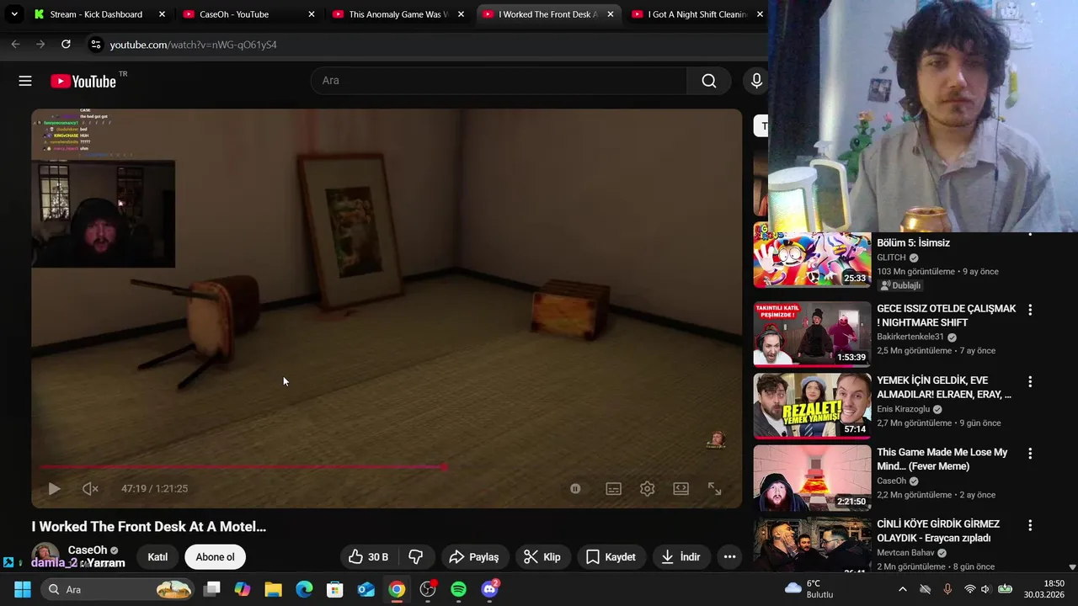Open File Explorer from the taskbar
This screenshot has width=1078, height=606.
pos(274,589)
